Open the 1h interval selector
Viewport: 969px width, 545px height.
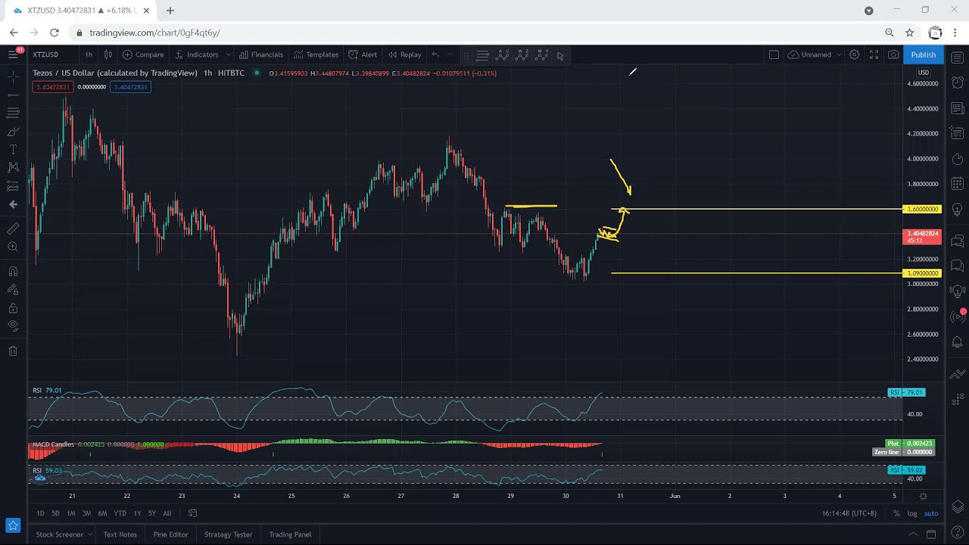pos(89,54)
